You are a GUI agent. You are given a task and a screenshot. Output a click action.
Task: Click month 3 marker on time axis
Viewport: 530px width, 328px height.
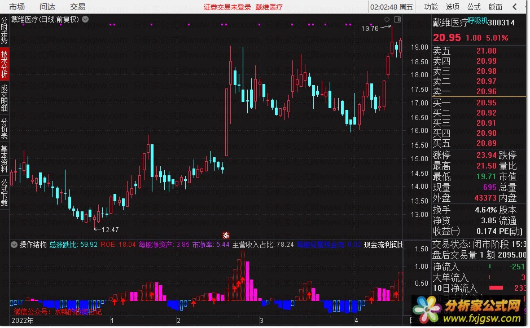[261, 321]
